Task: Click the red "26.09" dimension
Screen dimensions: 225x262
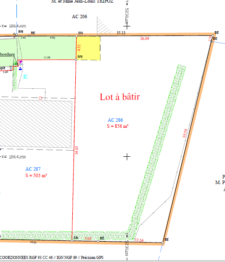Action: tap(145, 39)
